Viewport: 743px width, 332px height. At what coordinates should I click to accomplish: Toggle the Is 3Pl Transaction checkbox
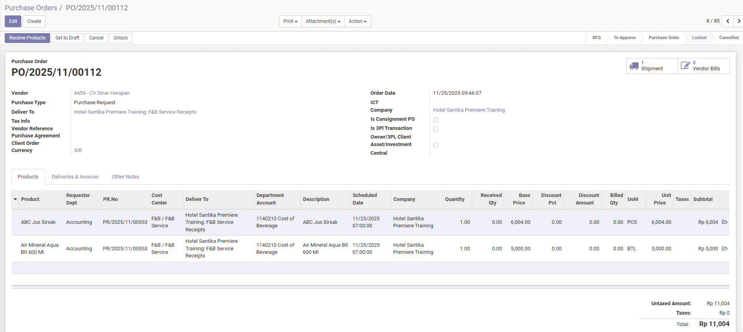435,129
